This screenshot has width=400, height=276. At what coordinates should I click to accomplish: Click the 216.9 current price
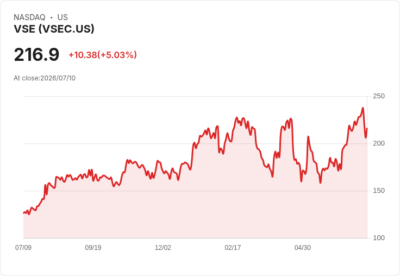pos(36,54)
